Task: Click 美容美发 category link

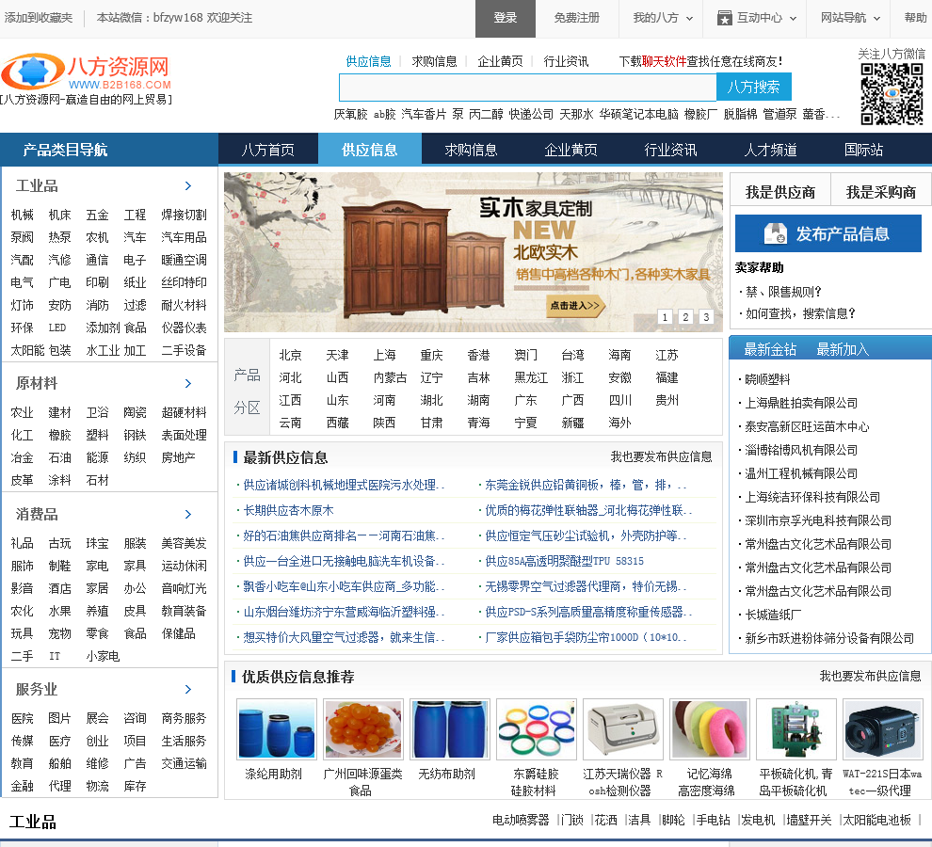Action: (185, 543)
